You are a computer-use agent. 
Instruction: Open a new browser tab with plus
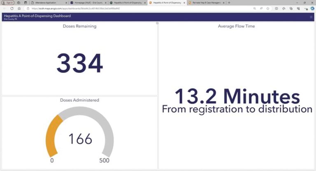click(x=229, y=3)
